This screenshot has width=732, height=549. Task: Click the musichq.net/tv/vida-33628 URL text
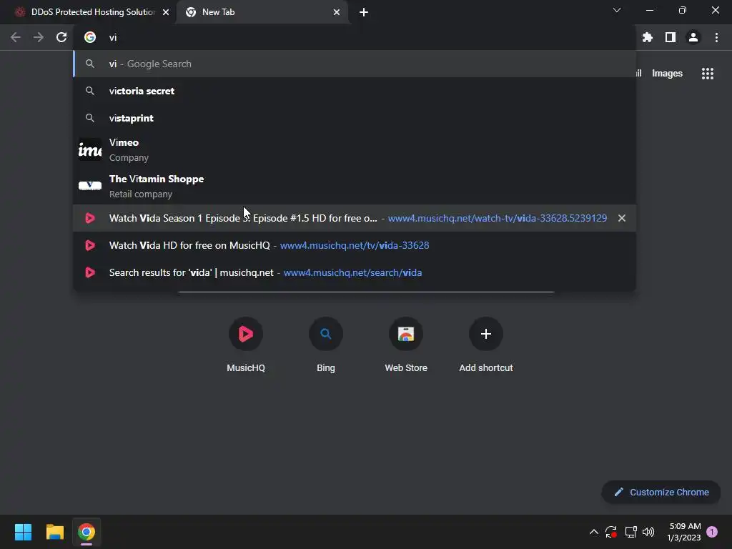tap(355, 246)
